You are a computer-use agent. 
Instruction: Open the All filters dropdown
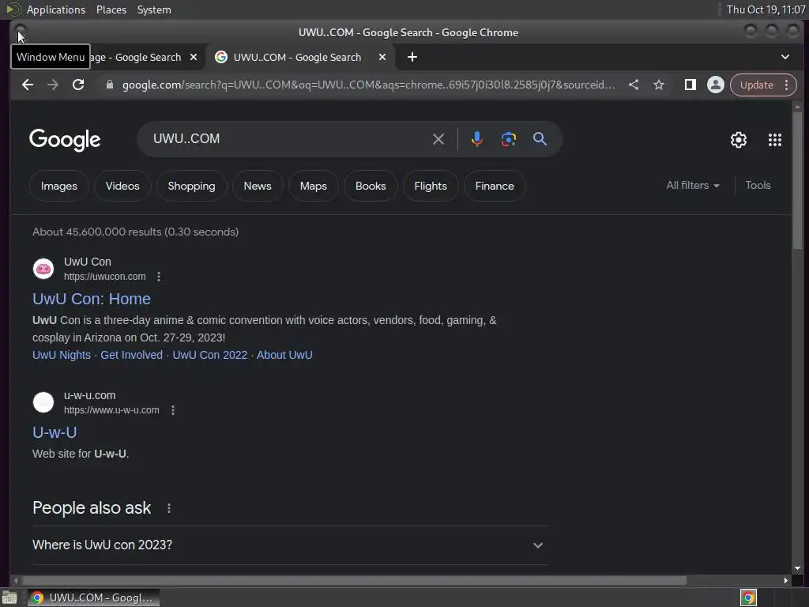692,185
